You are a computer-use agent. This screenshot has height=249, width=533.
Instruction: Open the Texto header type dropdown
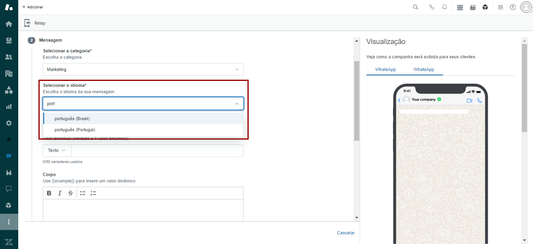point(57,151)
